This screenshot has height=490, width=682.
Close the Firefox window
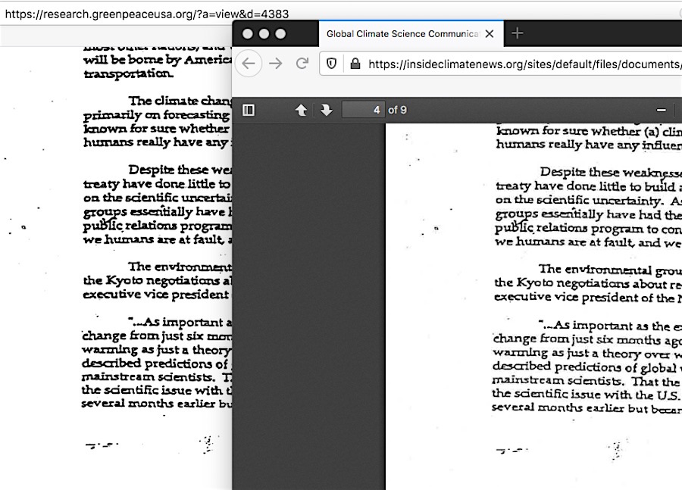point(246,33)
